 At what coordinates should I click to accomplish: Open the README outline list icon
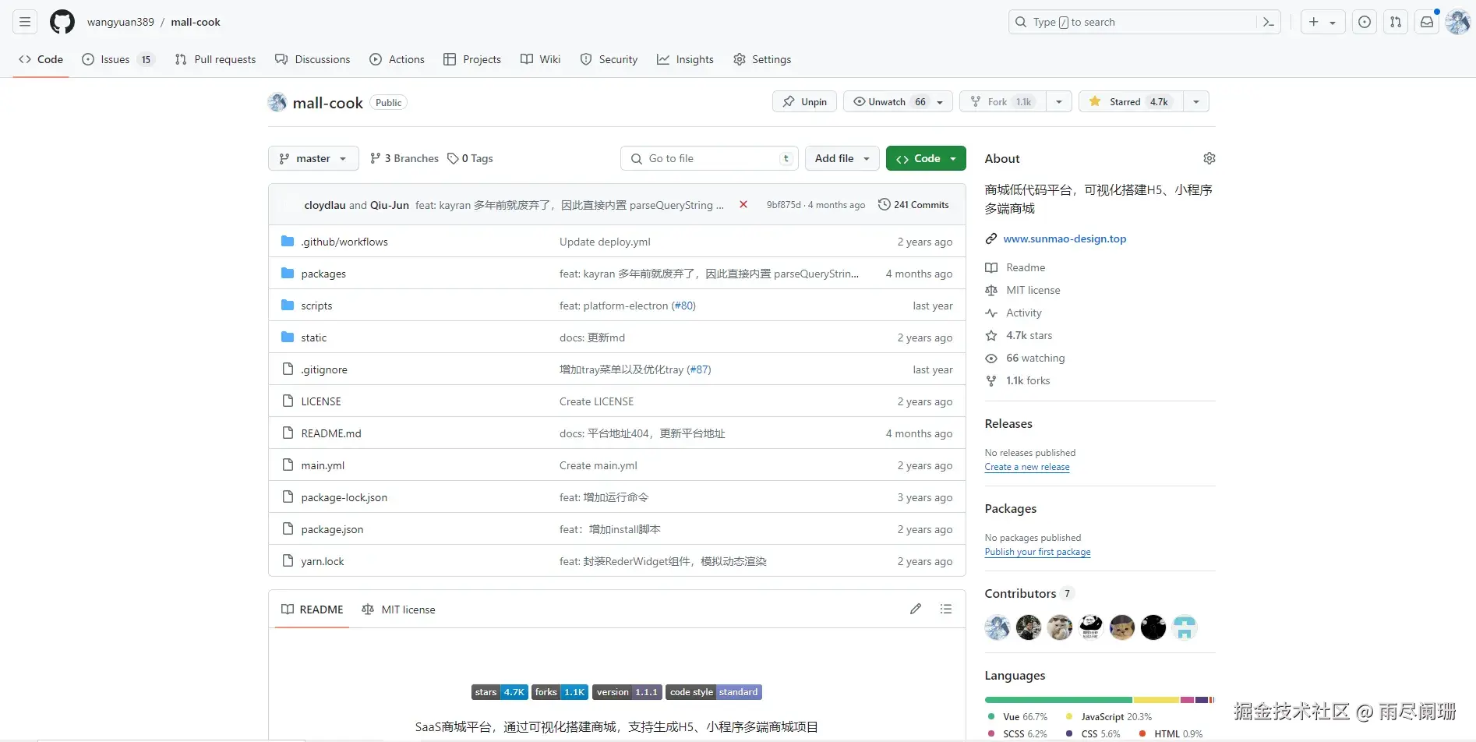[x=946, y=609]
